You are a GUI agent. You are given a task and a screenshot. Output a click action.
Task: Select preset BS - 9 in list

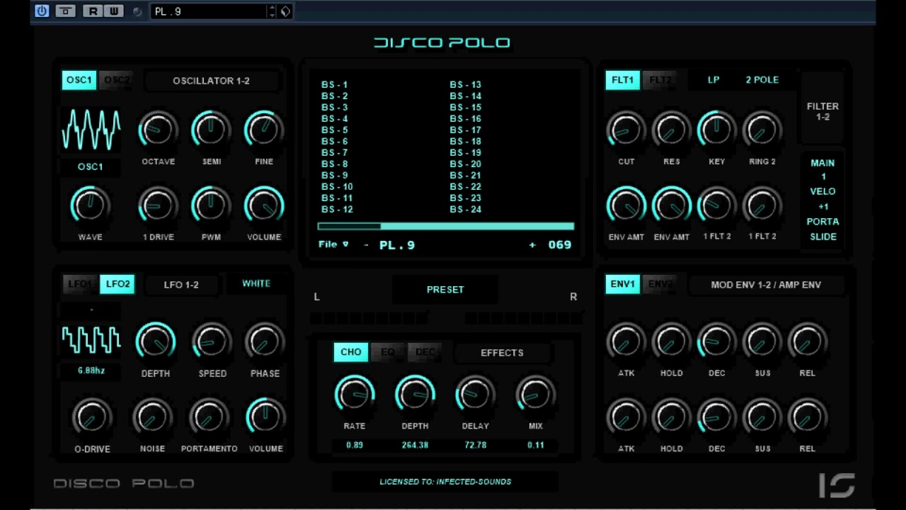335,176
